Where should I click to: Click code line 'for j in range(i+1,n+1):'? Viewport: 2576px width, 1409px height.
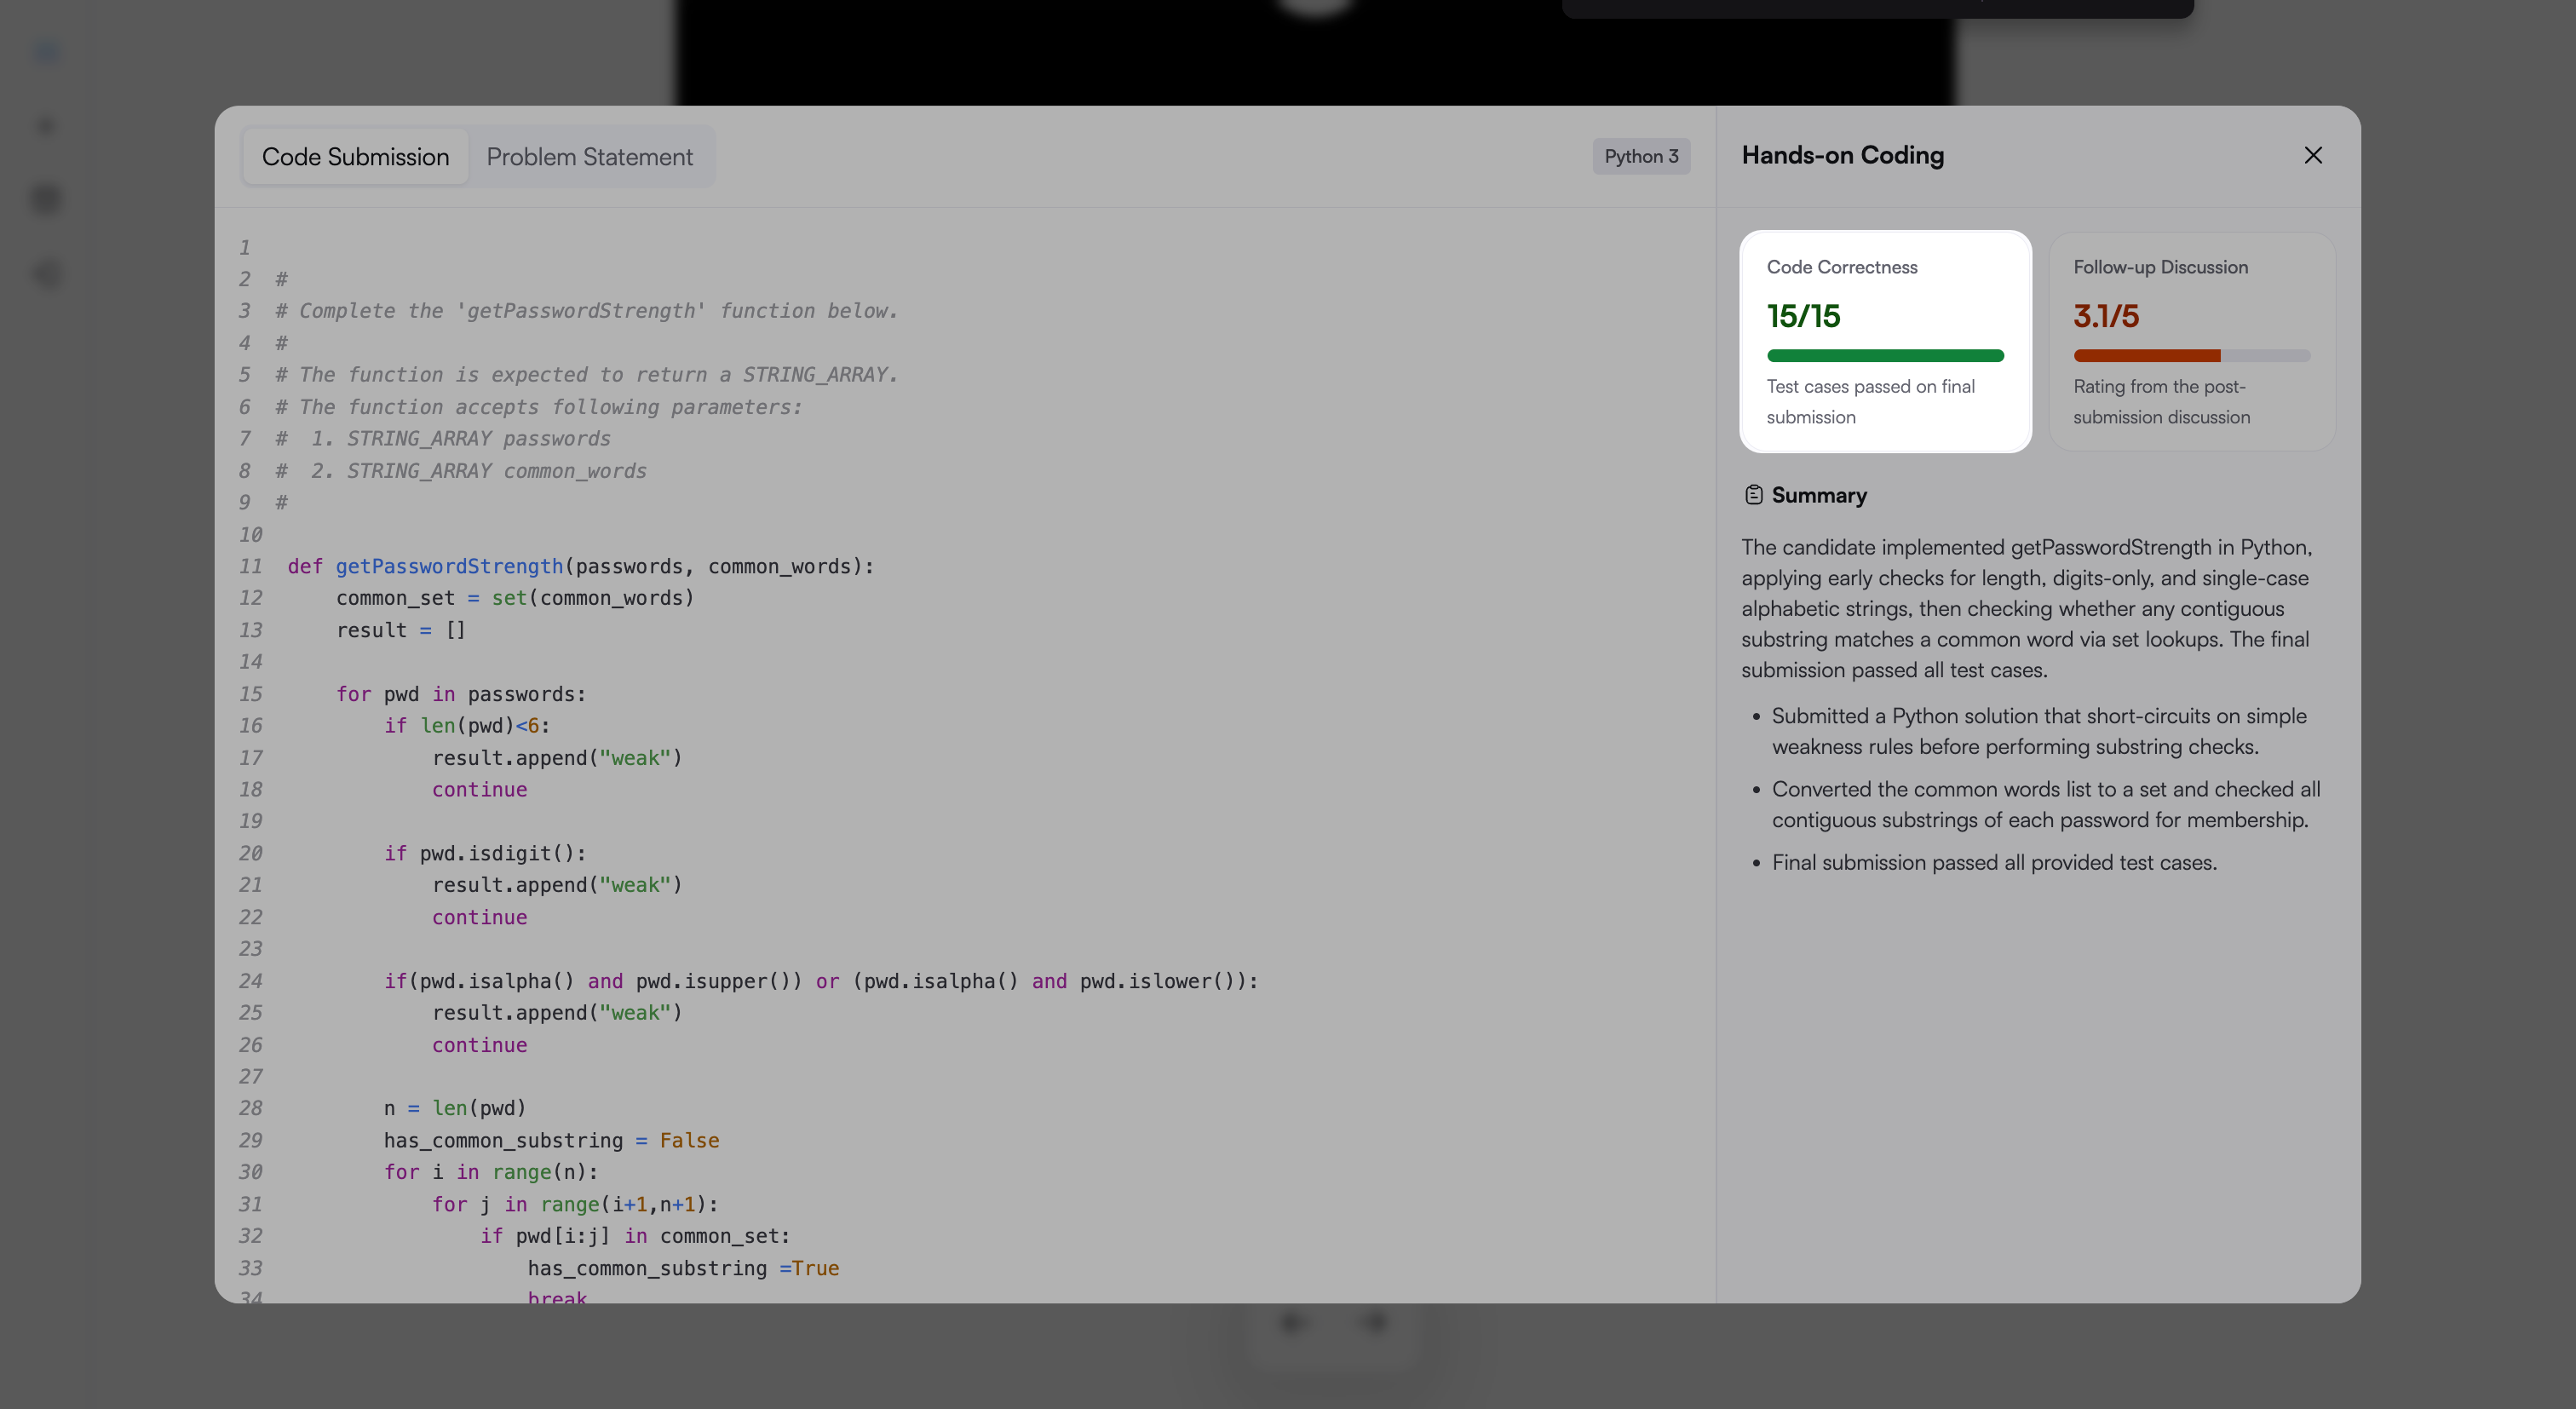click(x=575, y=1204)
